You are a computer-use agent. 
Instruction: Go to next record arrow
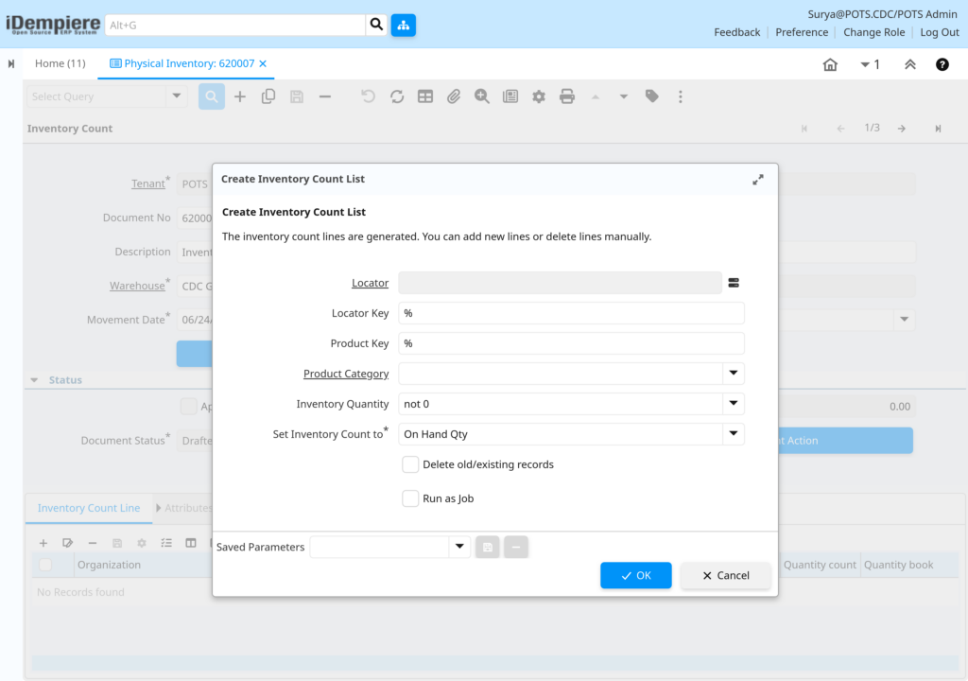pos(902,128)
